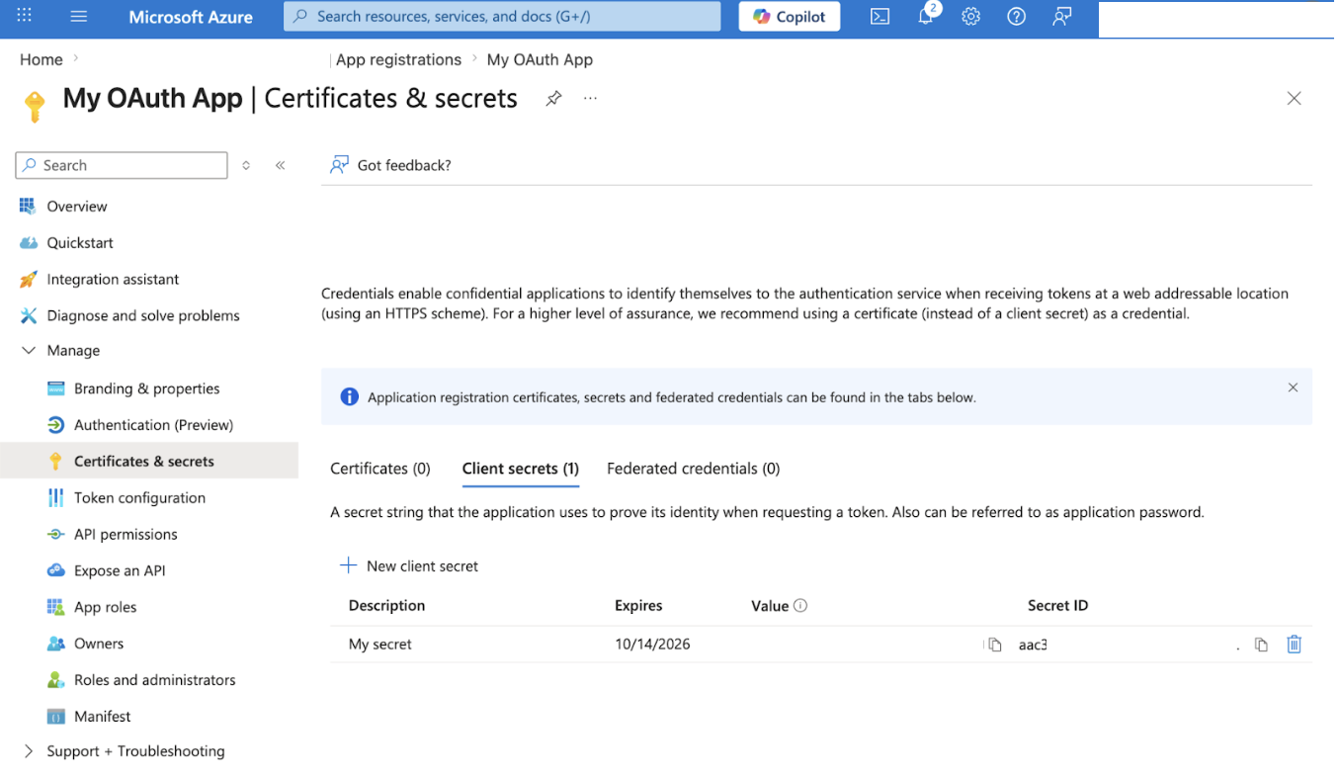Dismiss the info banner
Viewport: 1342px width, 777px height.
(x=1293, y=388)
